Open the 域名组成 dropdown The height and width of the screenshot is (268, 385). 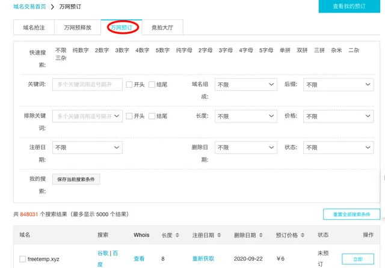[x=246, y=85]
